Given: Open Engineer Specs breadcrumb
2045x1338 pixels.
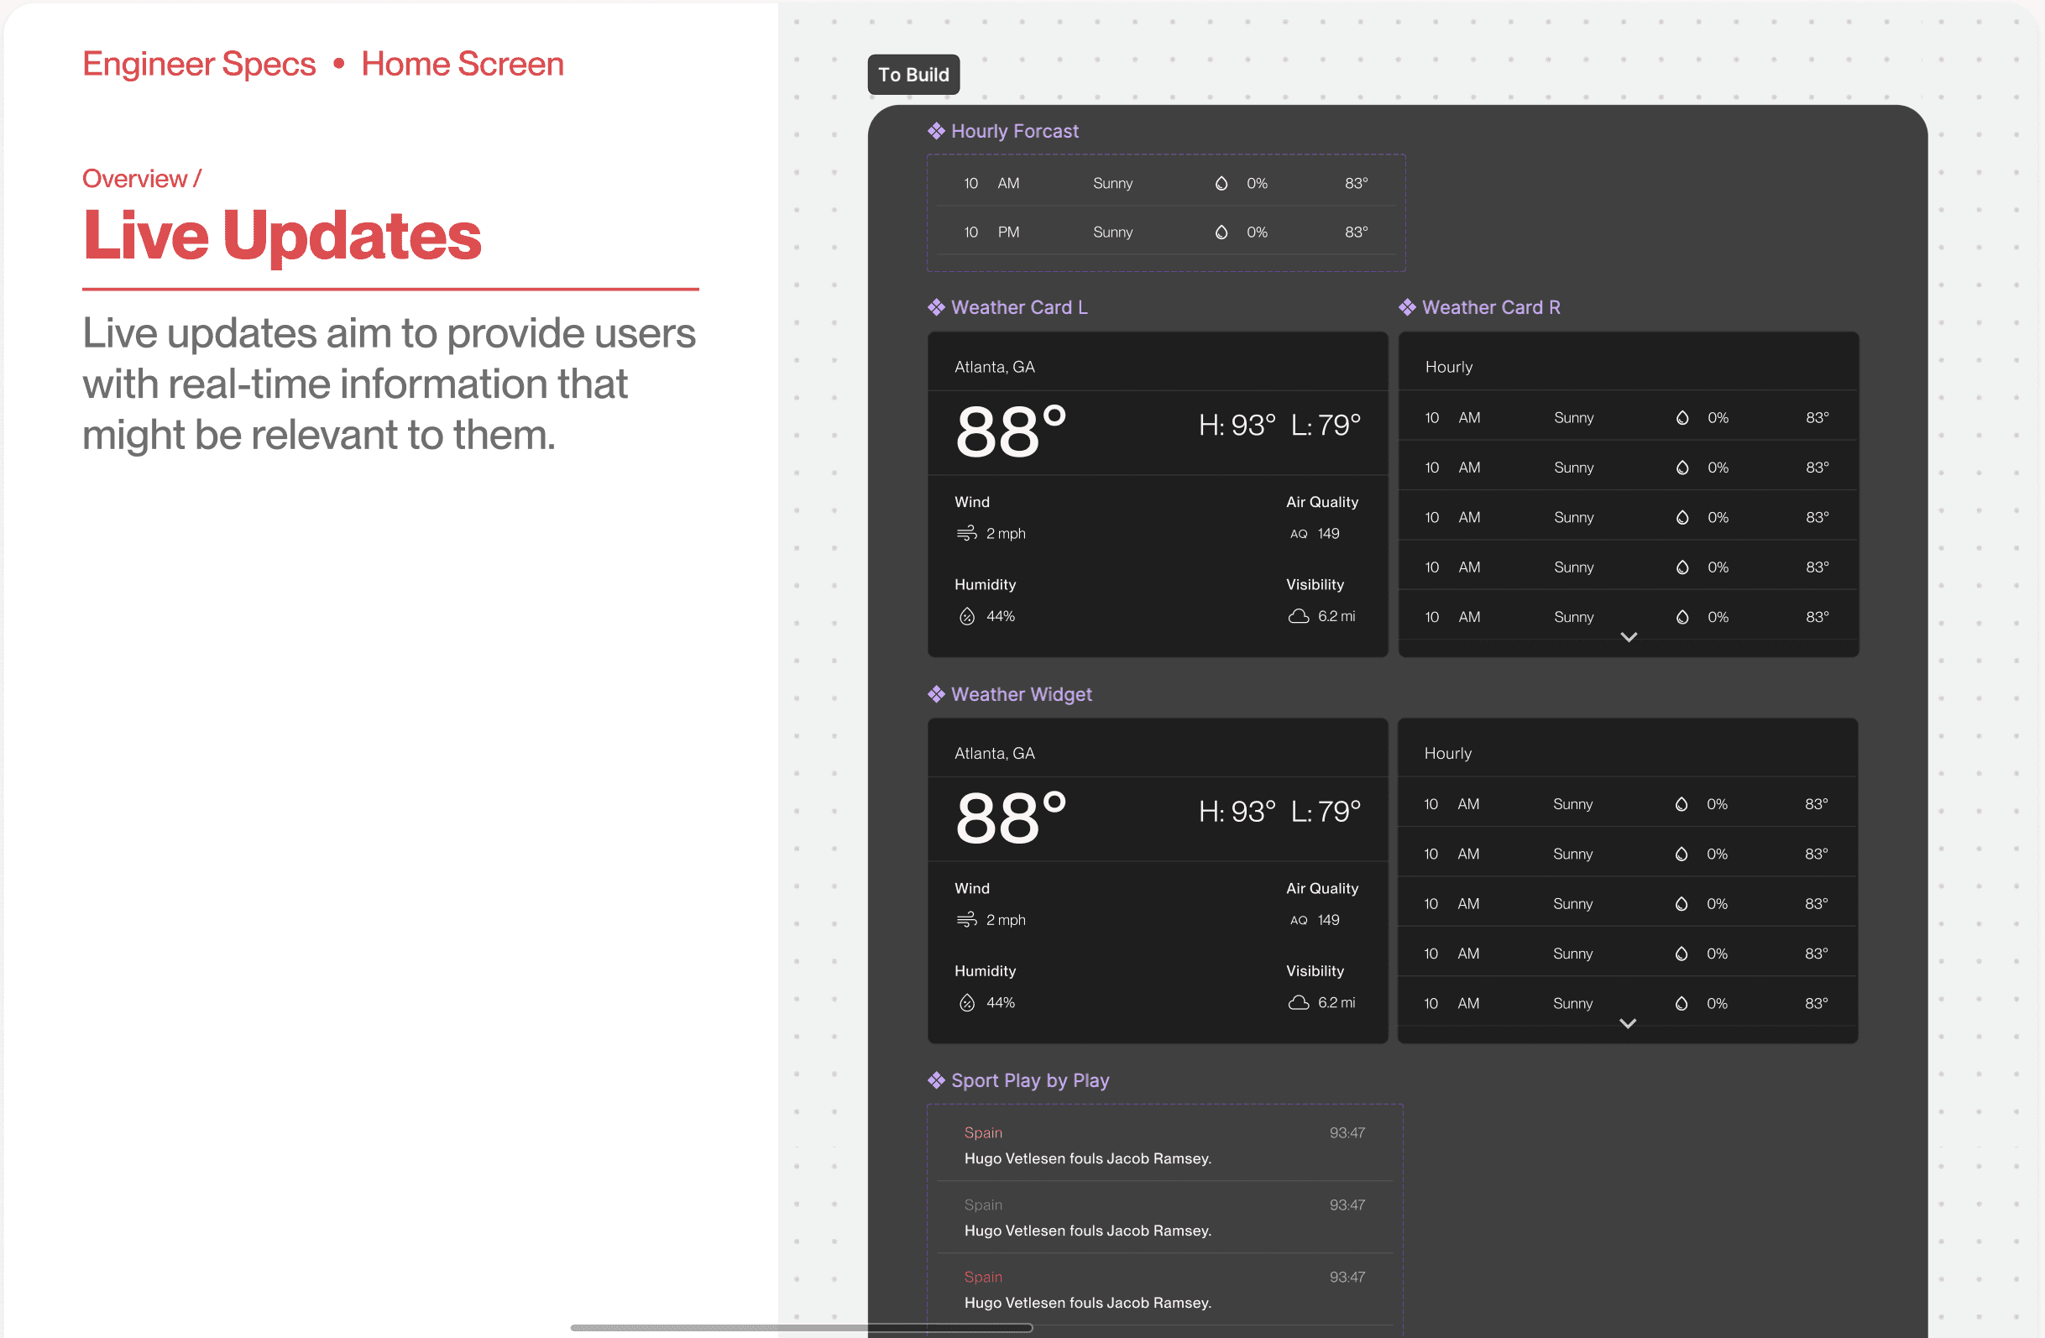Looking at the screenshot, I should [x=199, y=64].
